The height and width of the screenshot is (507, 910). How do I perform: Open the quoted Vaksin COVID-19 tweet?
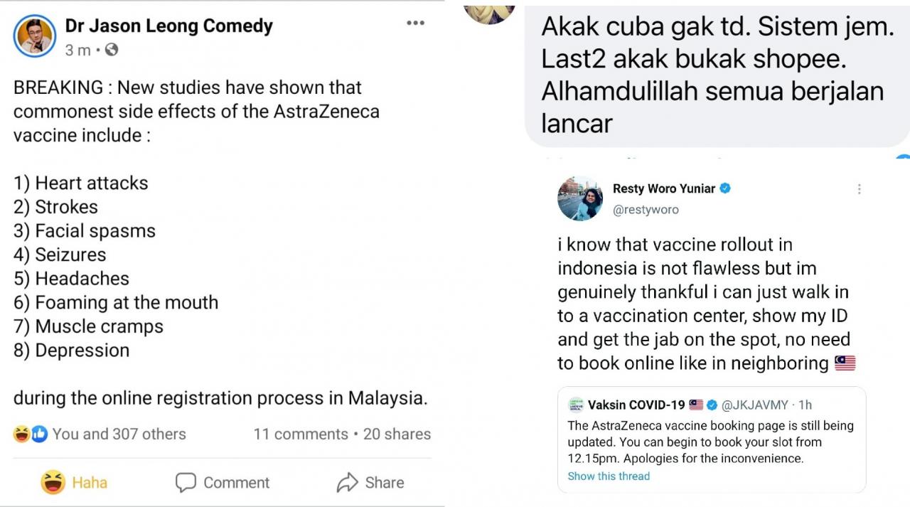[x=711, y=441]
